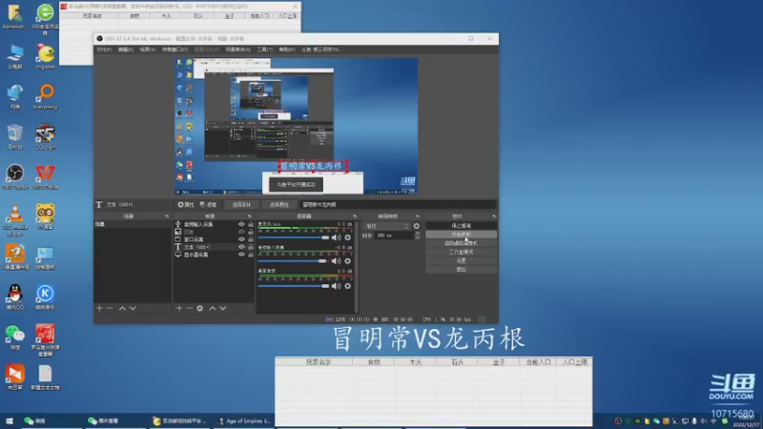Open the 淡出 transition type dropdown
The width and height of the screenshot is (763, 429).
[387, 226]
